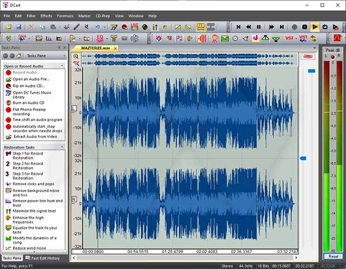The height and width of the screenshot is (269, 346).
Task: Click the VST icon with blue checkmark
Action: [x=303, y=39]
